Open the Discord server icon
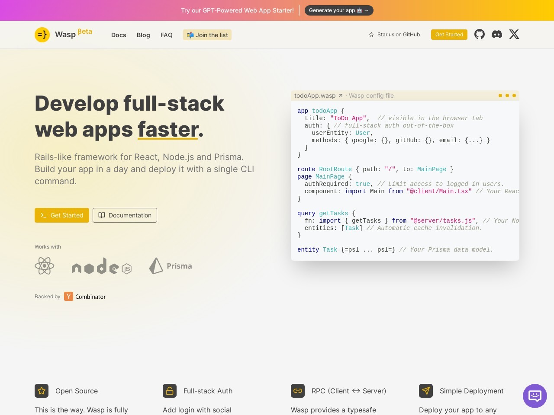This screenshot has width=554, height=415. [x=497, y=34]
